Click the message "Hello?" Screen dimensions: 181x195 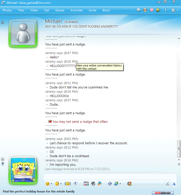point(54,57)
